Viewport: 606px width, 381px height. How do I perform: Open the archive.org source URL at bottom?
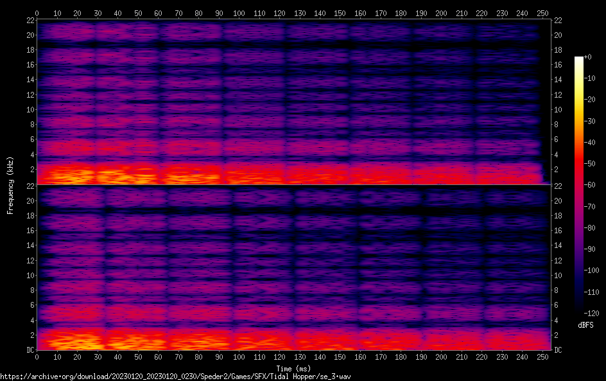(175, 377)
